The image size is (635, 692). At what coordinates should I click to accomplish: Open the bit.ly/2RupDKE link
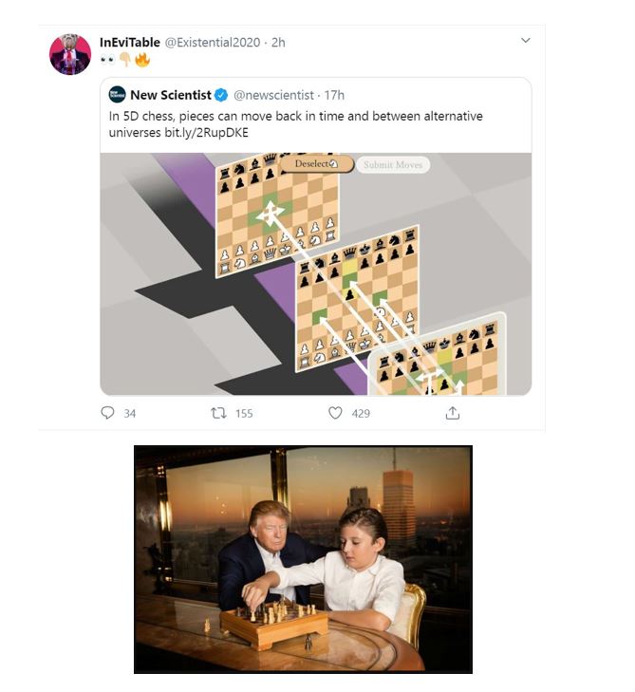pos(207,132)
